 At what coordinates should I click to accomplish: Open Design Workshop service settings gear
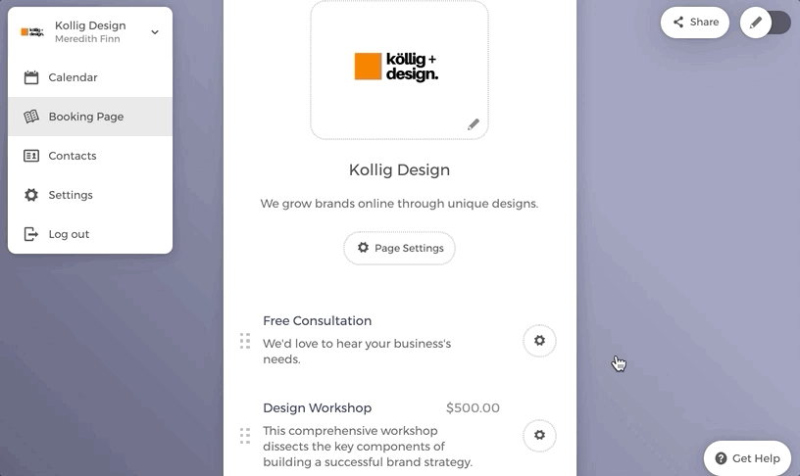pos(539,435)
